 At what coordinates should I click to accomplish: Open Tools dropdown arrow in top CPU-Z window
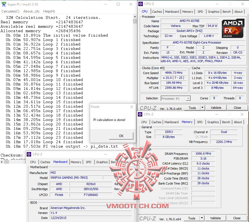click(x=202, y=108)
